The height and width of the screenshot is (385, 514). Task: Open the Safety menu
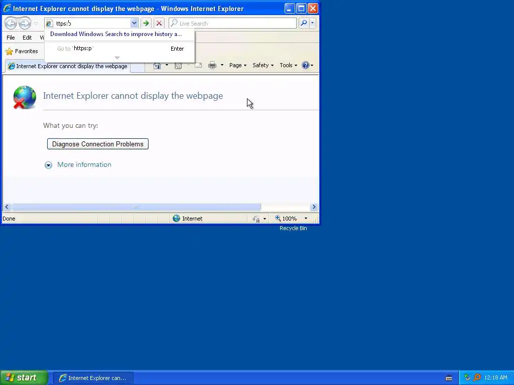click(263, 65)
